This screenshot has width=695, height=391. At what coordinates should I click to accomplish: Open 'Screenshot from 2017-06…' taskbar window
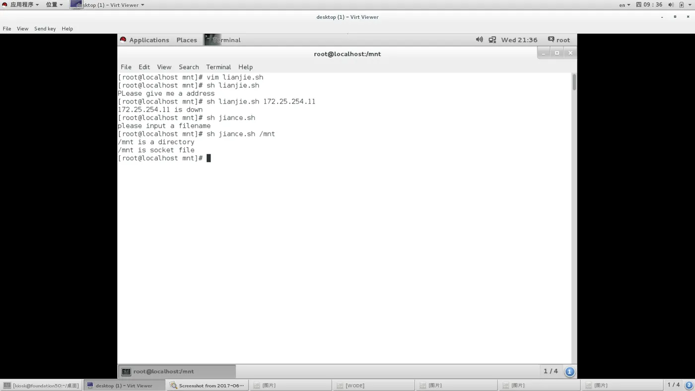(x=207, y=385)
